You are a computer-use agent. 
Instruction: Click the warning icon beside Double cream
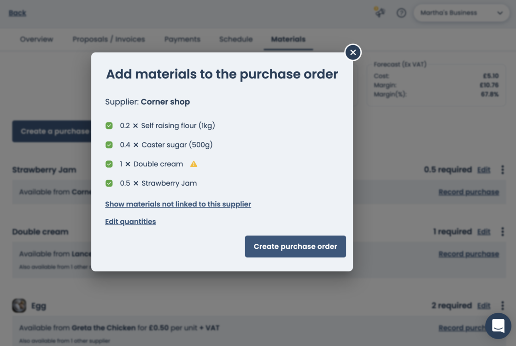pyautogui.click(x=194, y=164)
